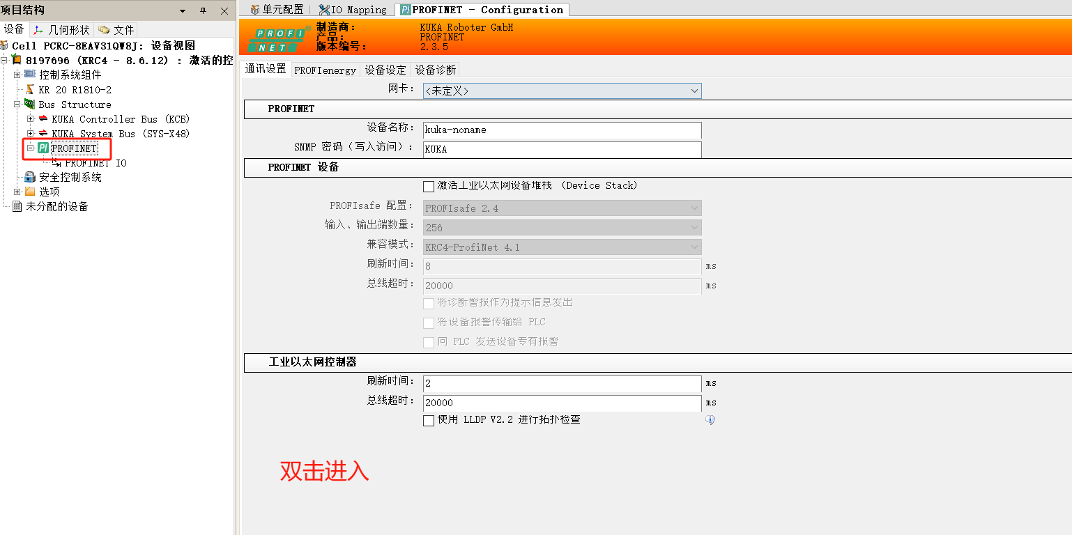Open the 兼容模式 dropdown

(562, 247)
